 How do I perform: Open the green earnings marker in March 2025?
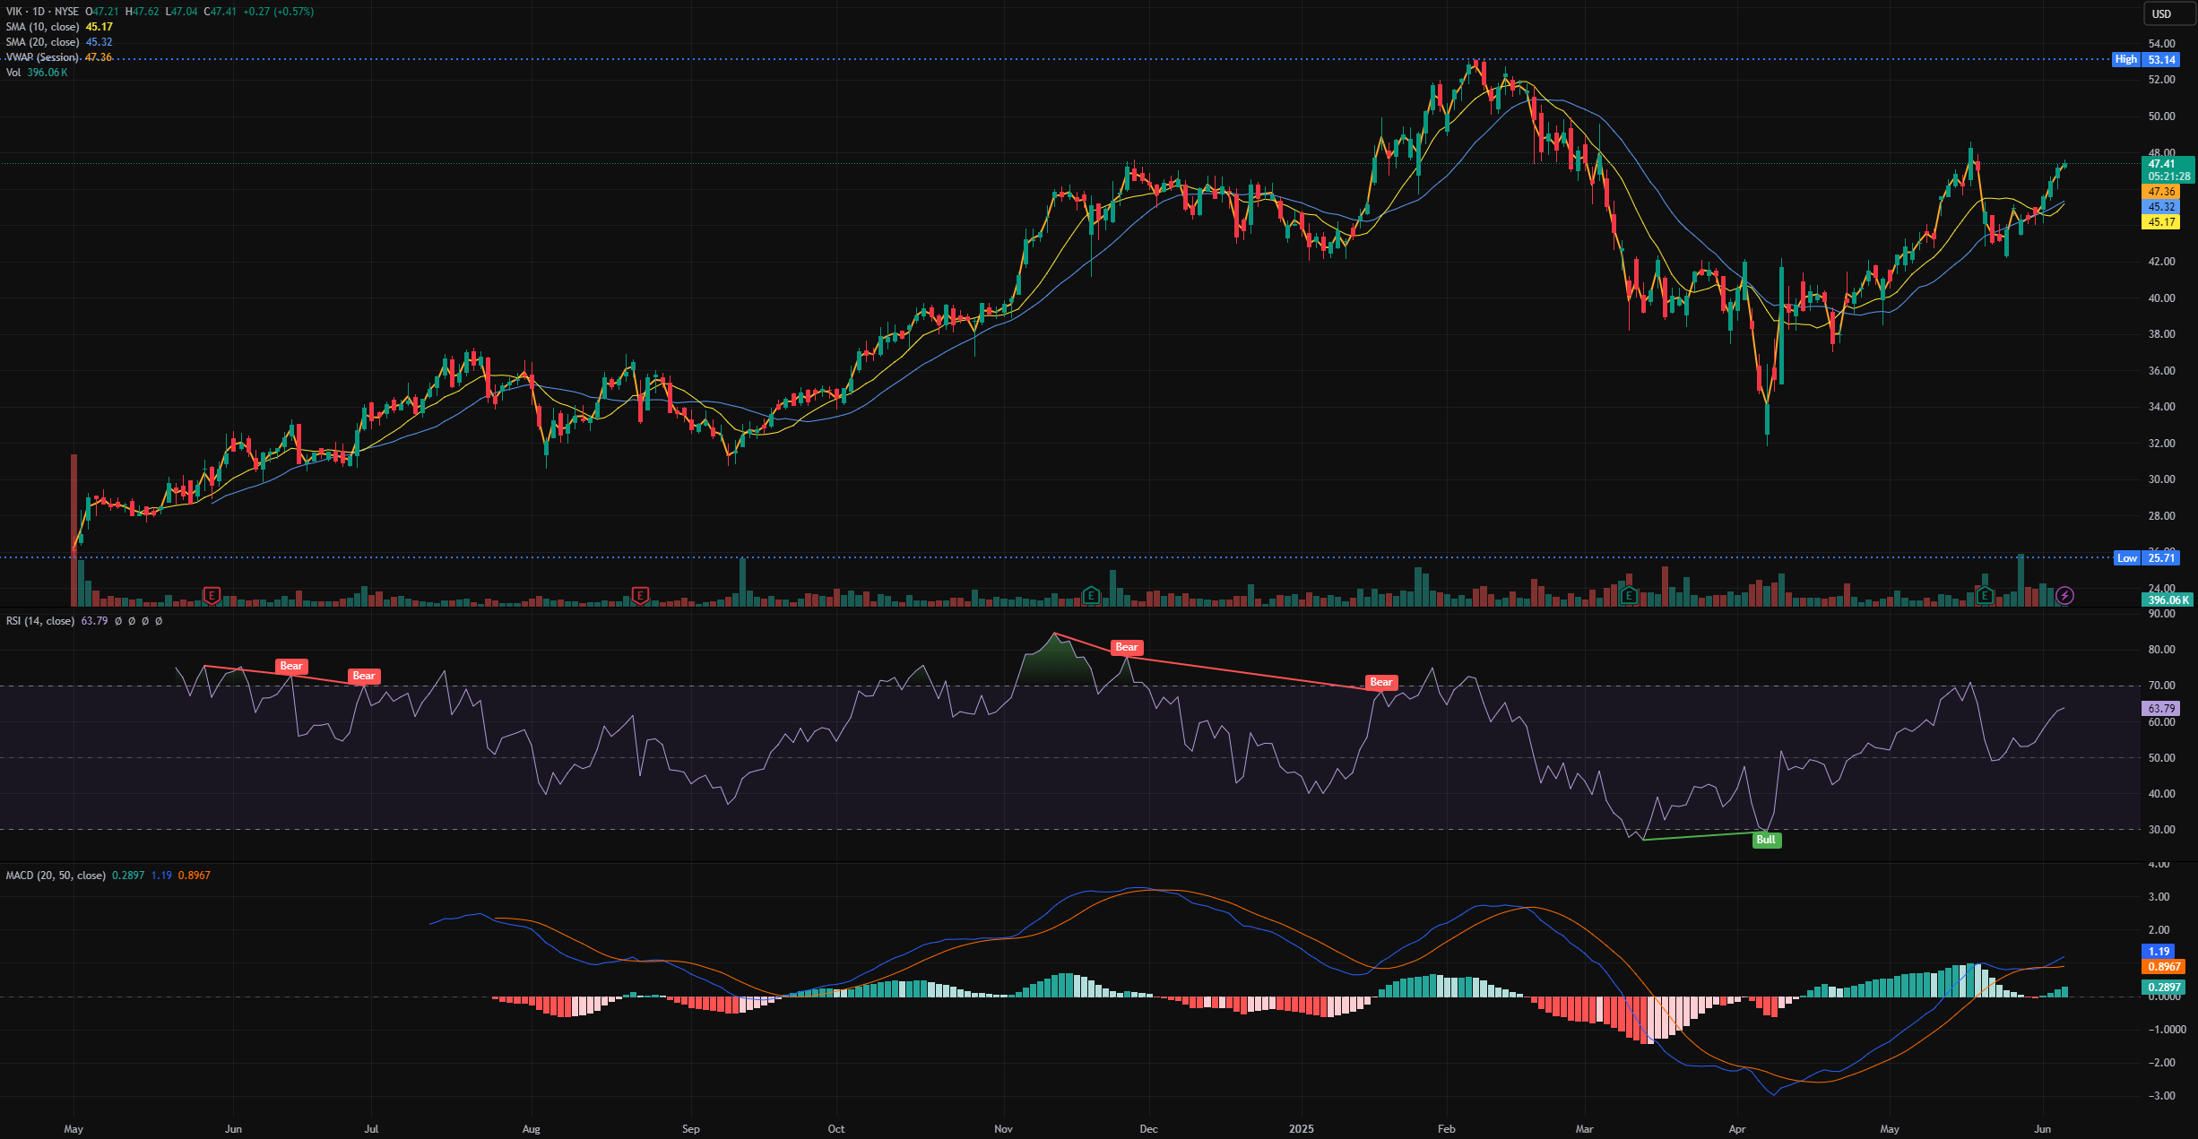pos(1629,595)
